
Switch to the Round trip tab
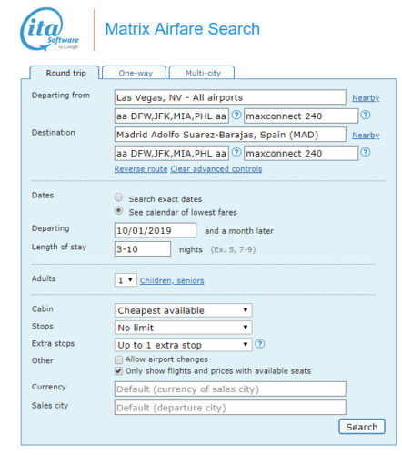click(x=65, y=73)
